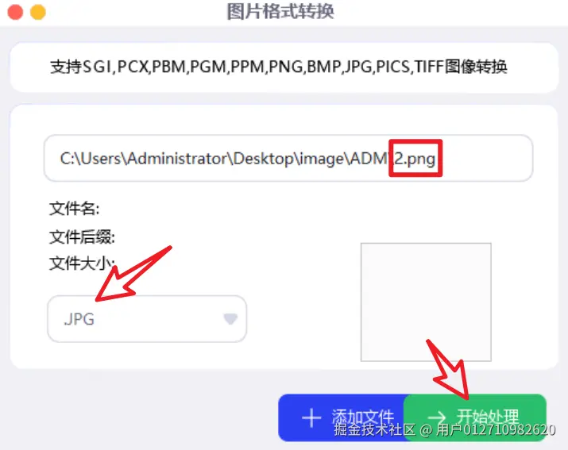Click the red arrow pointing at 开始处理
Image resolution: width=568 pixels, height=450 pixels.
(448, 369)
